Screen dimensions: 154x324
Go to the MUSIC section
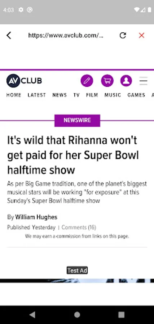(x=113, y=95)
